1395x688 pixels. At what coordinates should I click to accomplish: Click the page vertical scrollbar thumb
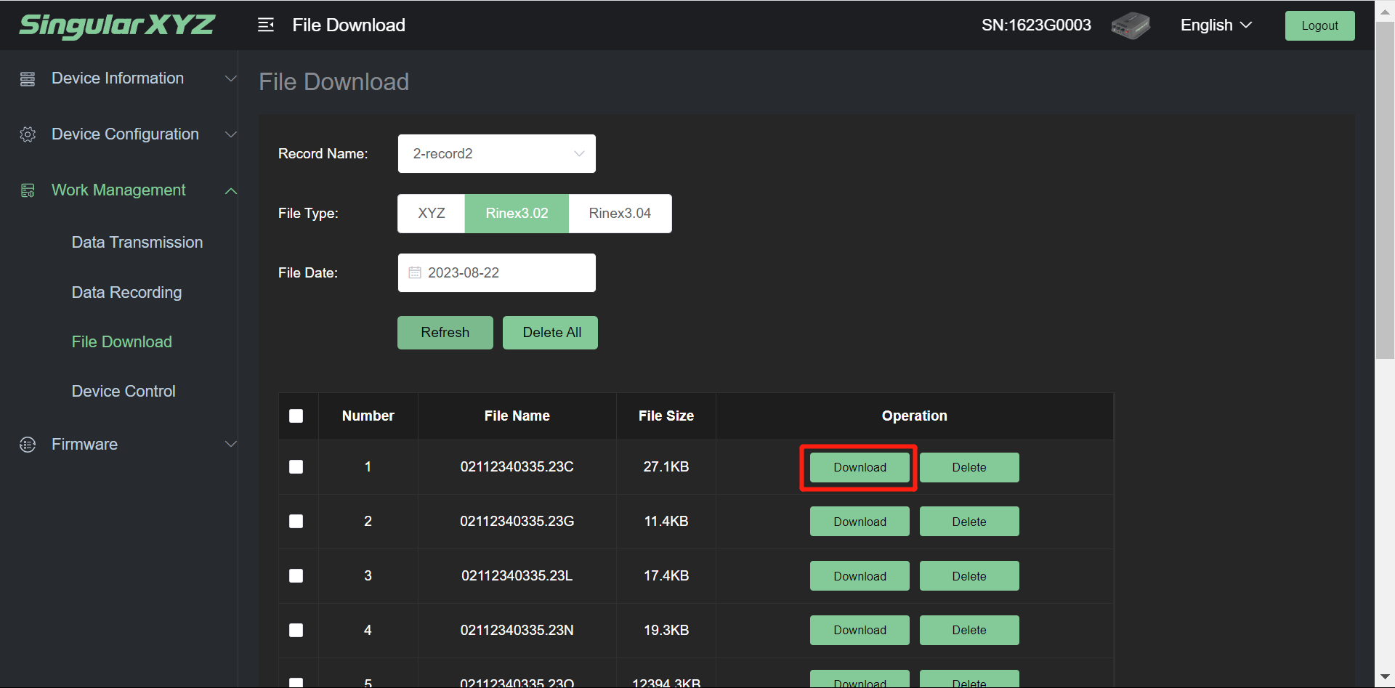[1384, 189]
